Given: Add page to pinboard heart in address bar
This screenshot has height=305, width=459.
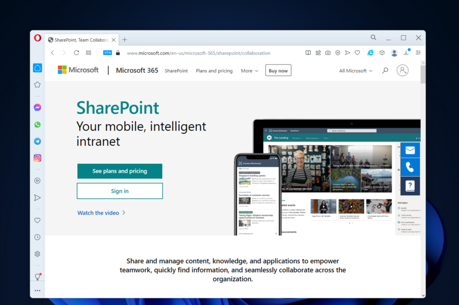Looking at the screenshot, I should tap(357, 53).
